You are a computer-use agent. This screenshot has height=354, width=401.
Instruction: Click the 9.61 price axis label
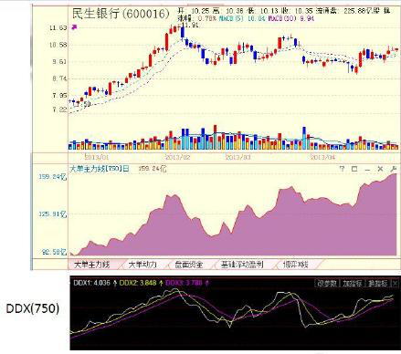click(x=58, y=62)
